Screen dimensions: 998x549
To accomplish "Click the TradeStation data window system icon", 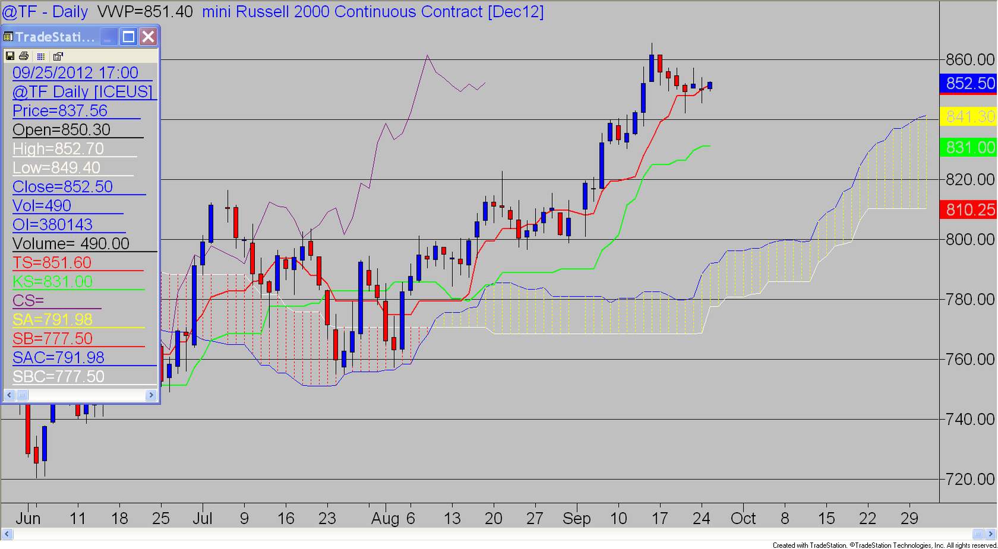I will point(8,37).
